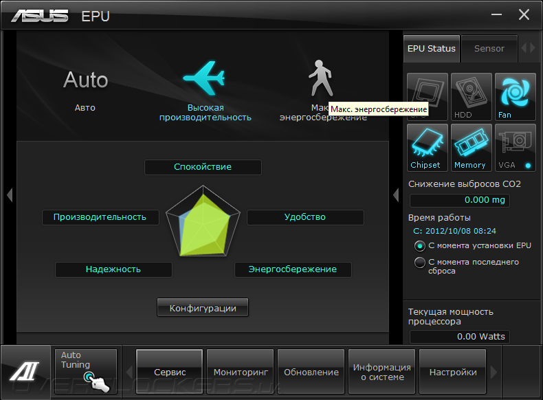
Task: Click the Memory status icon
Action: coord(472,148)
